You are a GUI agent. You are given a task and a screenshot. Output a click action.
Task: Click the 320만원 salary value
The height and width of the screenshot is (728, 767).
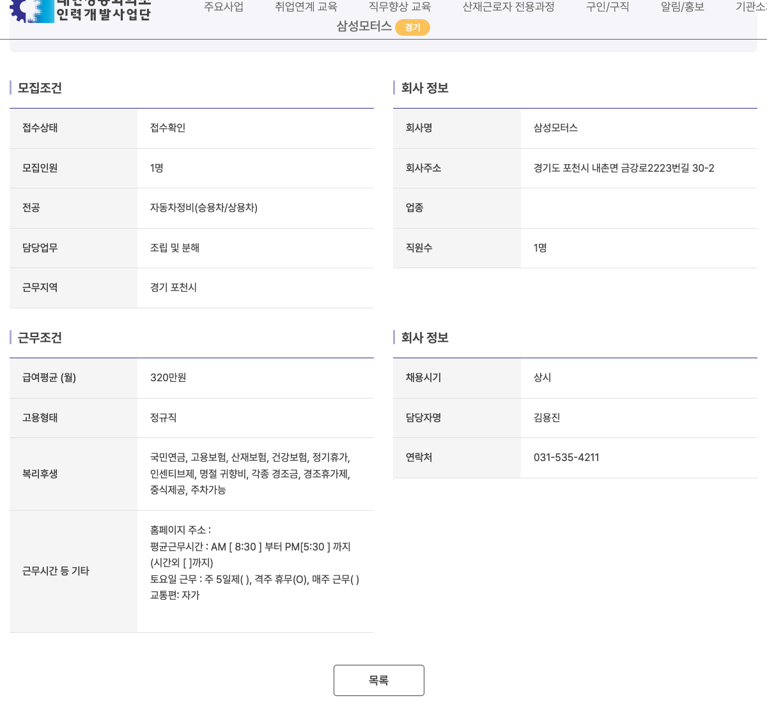click(x=169, y=377)
